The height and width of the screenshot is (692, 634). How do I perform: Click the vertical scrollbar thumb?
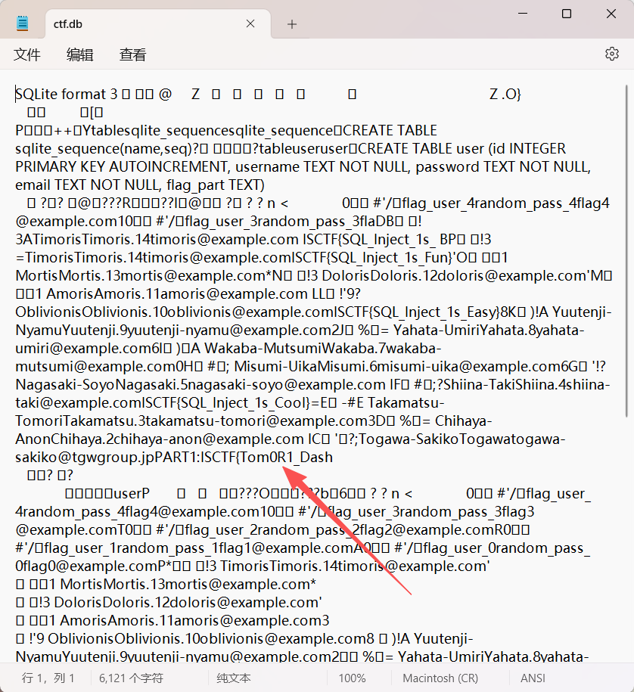click(629, 250)
